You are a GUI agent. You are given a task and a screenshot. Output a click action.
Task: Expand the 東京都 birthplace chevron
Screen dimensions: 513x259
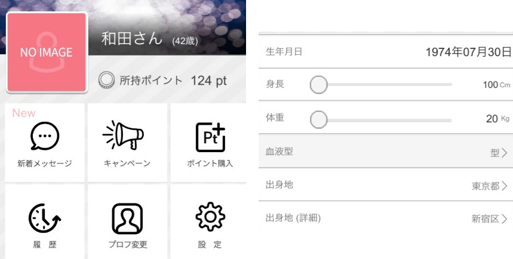coord(505,186)
